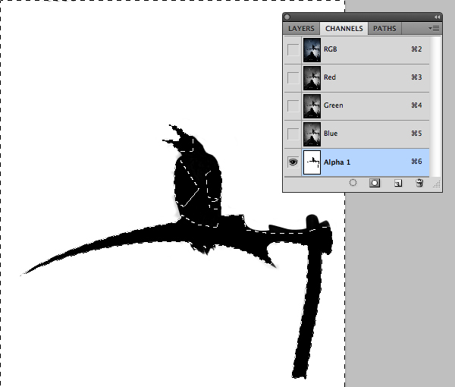This screenshot has width=455, height=387.
Task: Open Channels panel options menu
Action: tap(434, 28)
